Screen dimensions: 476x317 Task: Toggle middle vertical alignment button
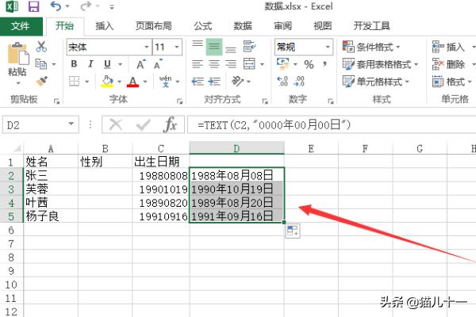click(x=214, y=47)
